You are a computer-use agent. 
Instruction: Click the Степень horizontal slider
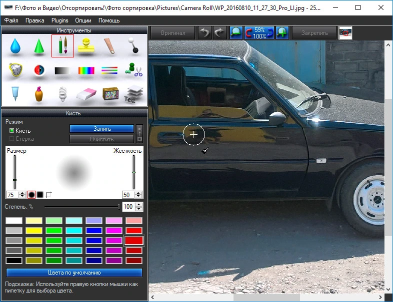click(x=82, y=207)
